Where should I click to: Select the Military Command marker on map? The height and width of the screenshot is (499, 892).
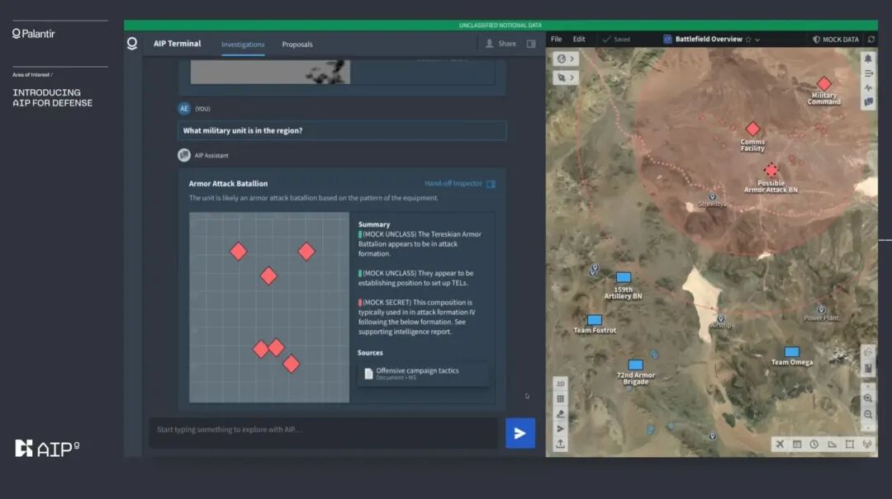pyautogui.click(x=823, y=83)
